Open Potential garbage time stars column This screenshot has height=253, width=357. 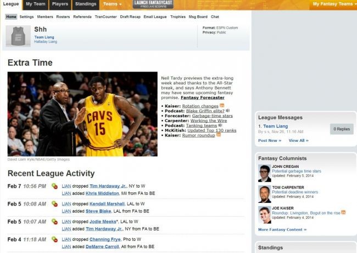click(297, 171)
